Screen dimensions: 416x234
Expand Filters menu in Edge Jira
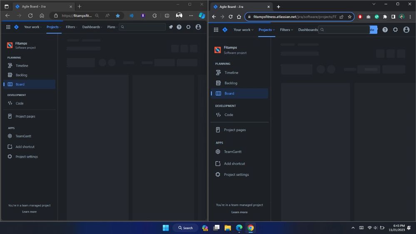pos(72,27)
